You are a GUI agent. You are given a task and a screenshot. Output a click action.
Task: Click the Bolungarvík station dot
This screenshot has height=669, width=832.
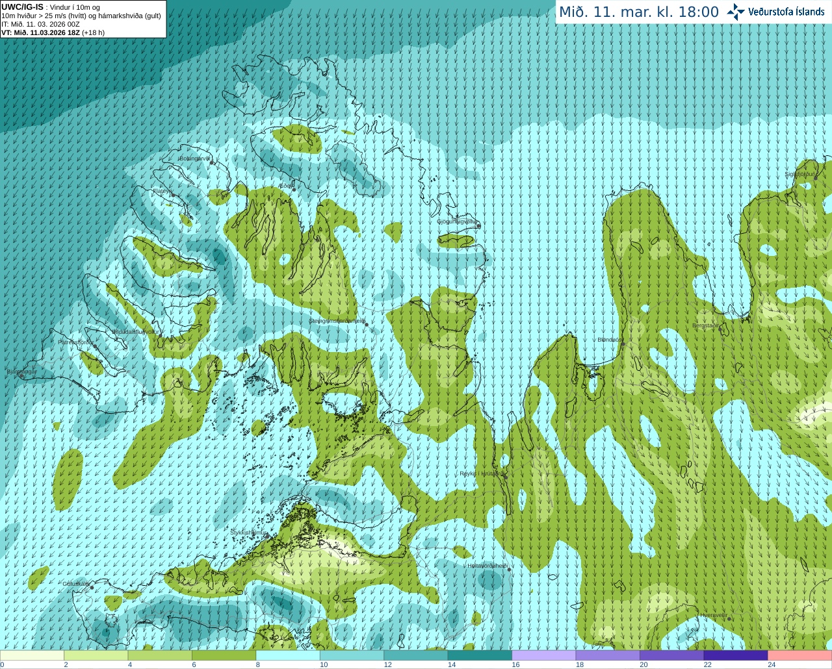[x=212, y=162]
